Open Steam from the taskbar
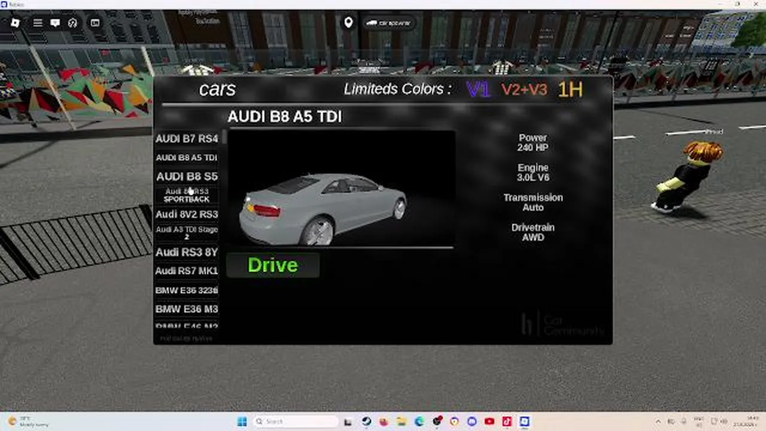 [x=366, y=421]
